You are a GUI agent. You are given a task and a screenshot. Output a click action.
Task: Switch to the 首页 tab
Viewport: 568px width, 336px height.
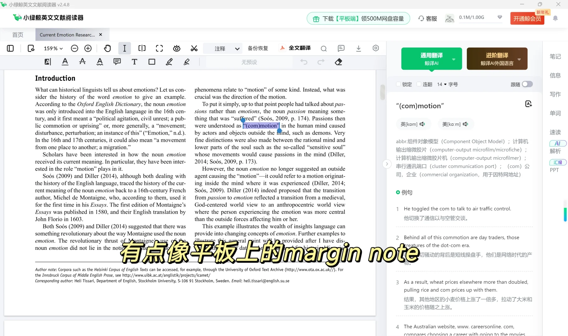pos(18,35)
